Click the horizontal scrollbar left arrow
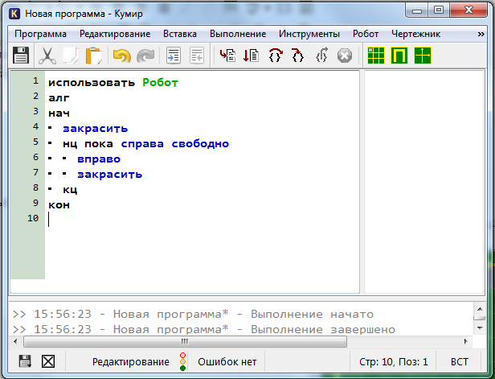 tap(15, 342)
